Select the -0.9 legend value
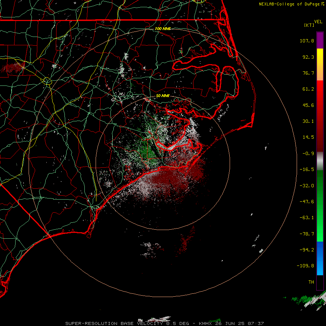The height and width of the screenshot is (326, 326). click(x=308, y=154)
